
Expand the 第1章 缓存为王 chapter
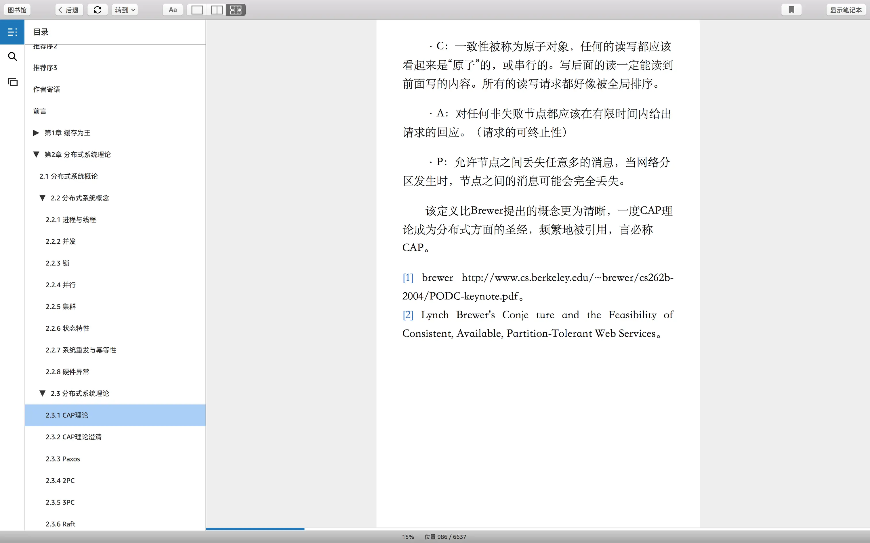click(x=36, y=133)
